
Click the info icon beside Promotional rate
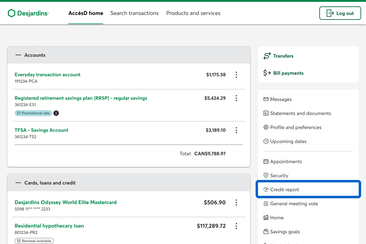click(56, 113)
